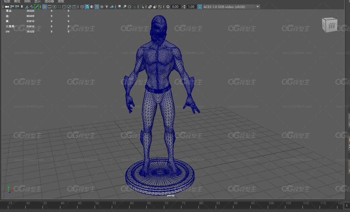The image size is (350, 212).
Task: Switch to Wireframe display mode
Action: (x=82, y=7)
